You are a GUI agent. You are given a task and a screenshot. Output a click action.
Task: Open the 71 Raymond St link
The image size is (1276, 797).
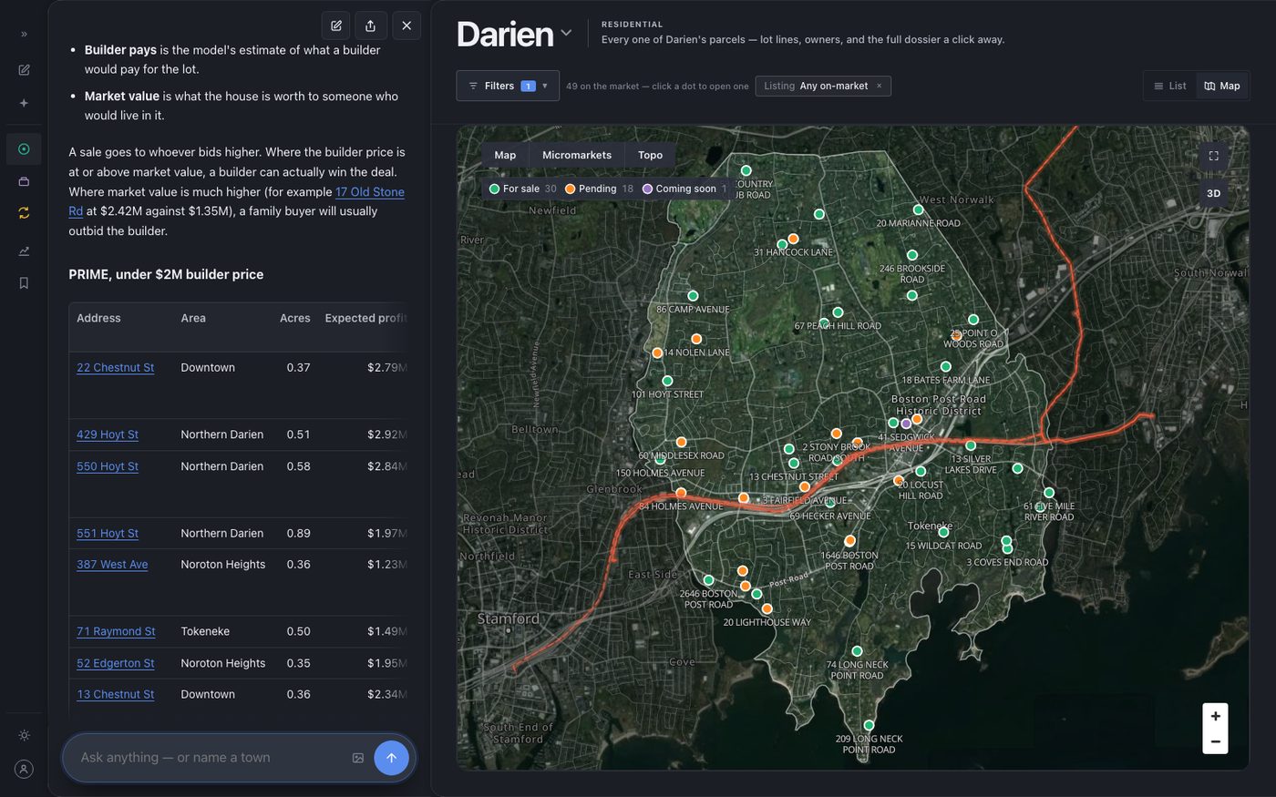pos(116,631)
